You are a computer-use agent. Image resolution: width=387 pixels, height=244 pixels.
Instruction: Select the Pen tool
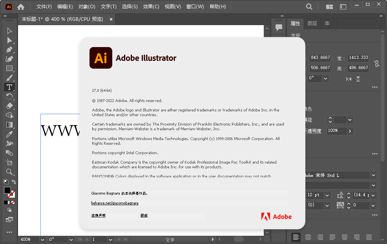click(9, 49)
